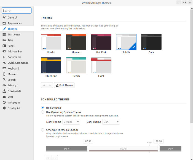Viewport: 193px width, 160px height.
Task: Select the Hot Pink theme thumbnail
Action: point(101,42)
